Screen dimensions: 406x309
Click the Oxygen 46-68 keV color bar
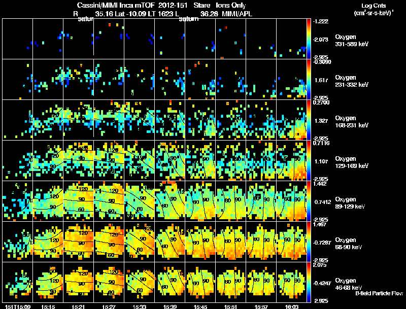(309, 282)
